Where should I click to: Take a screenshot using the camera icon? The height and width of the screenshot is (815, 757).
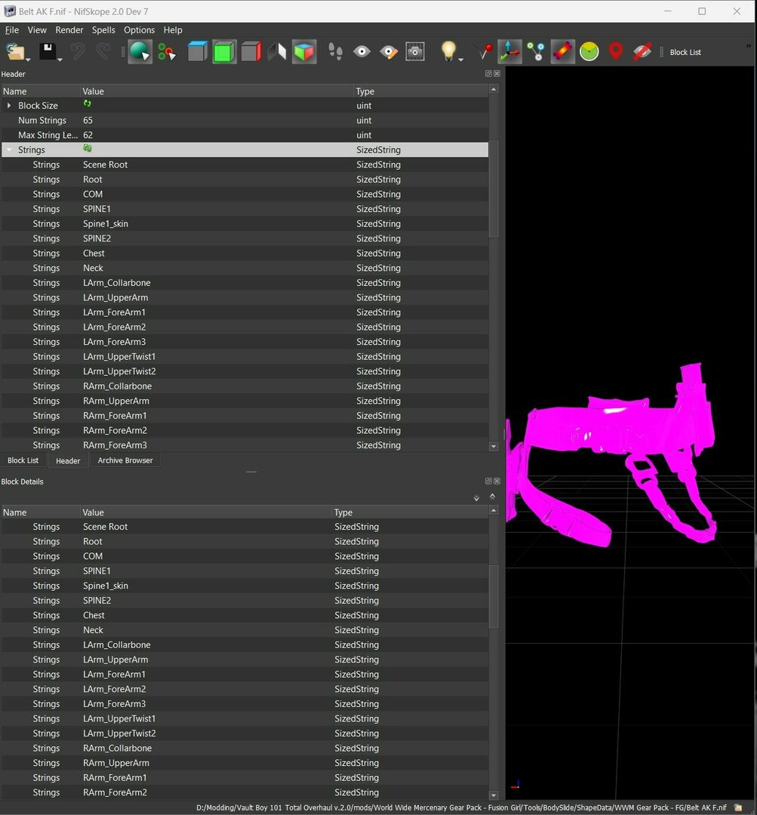click(x=415, y=51)
